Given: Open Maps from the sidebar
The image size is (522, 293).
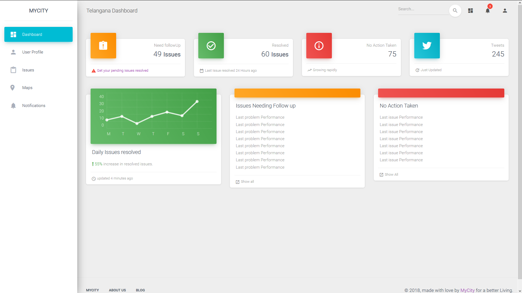Looking at the screenshot, I should [x=27, y=88].
